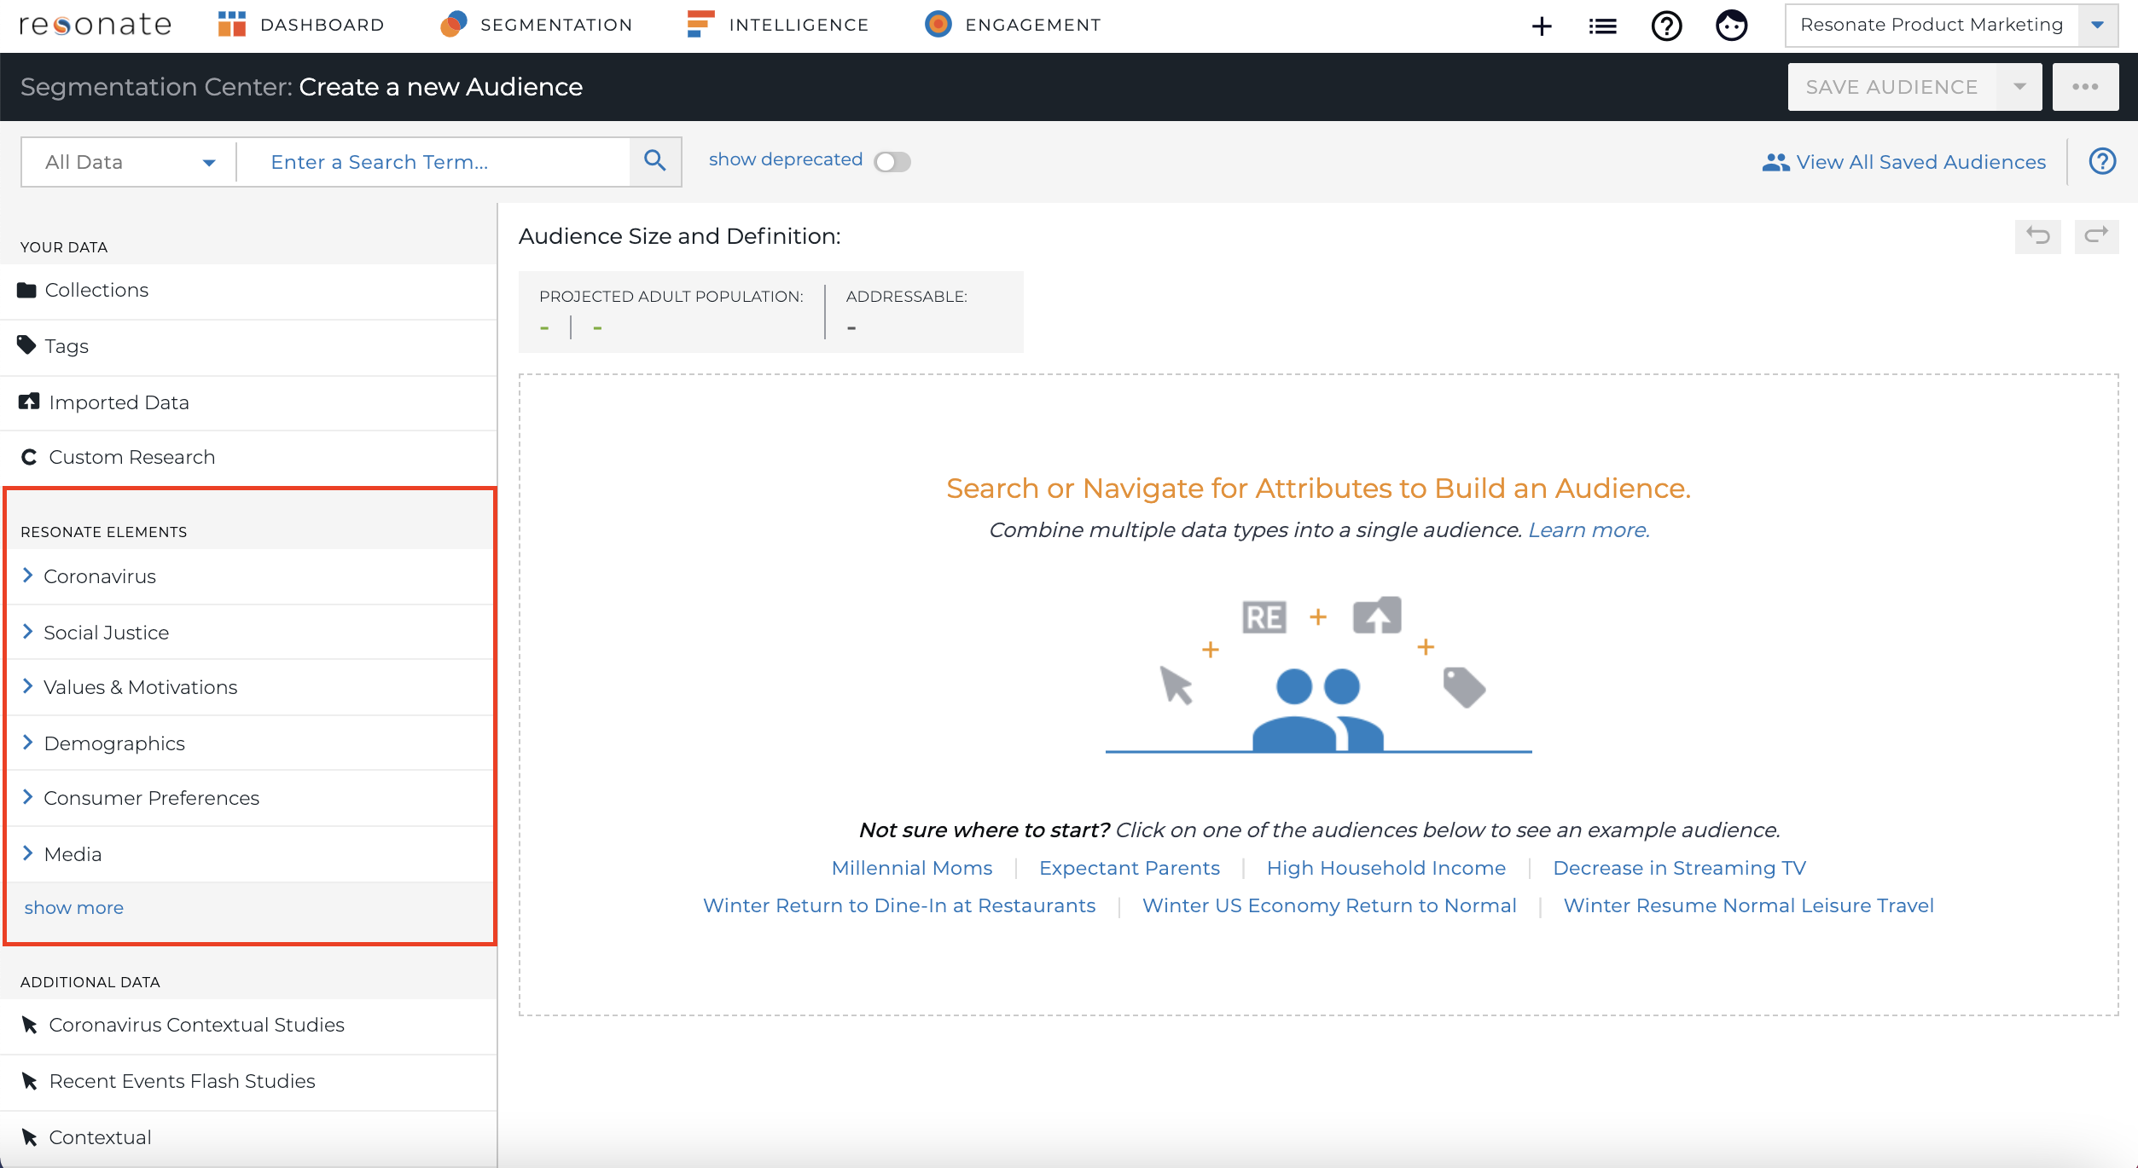
Task: Click the Segmentation circles icon
Action: pyautogui.click(x=454, y=25)
